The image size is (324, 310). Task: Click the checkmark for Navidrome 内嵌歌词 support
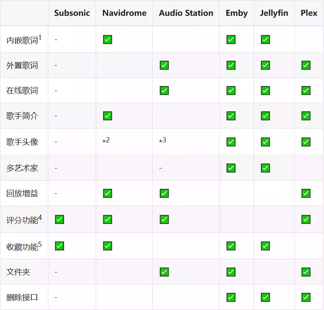tap(107, 39)
